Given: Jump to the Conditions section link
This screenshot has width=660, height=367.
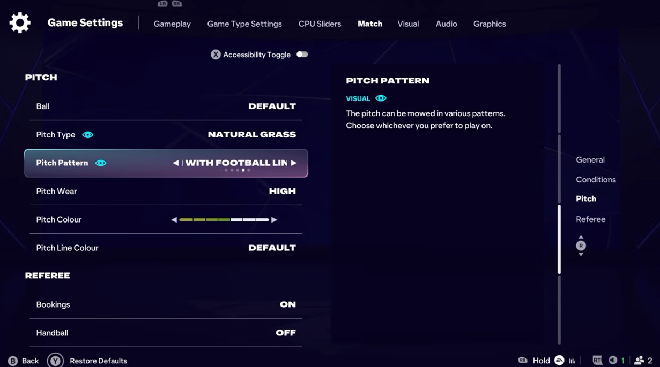Looking at the screenshot, I should 596,180.
